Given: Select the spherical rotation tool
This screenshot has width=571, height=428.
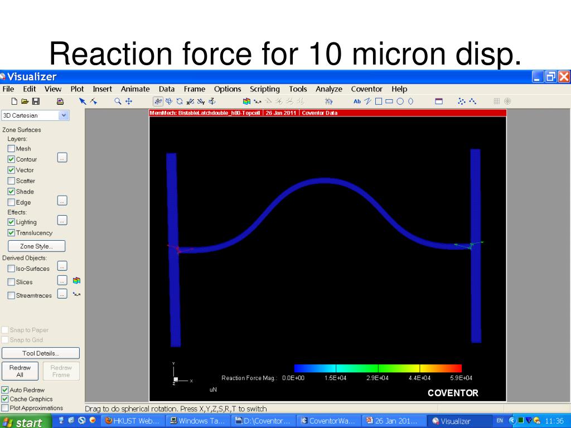Looking at the screenshot, I should coord(158,101).
